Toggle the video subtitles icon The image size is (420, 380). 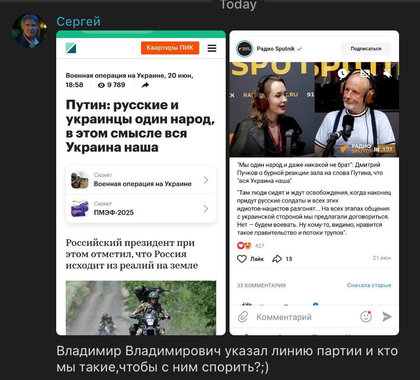coord(365,72)
